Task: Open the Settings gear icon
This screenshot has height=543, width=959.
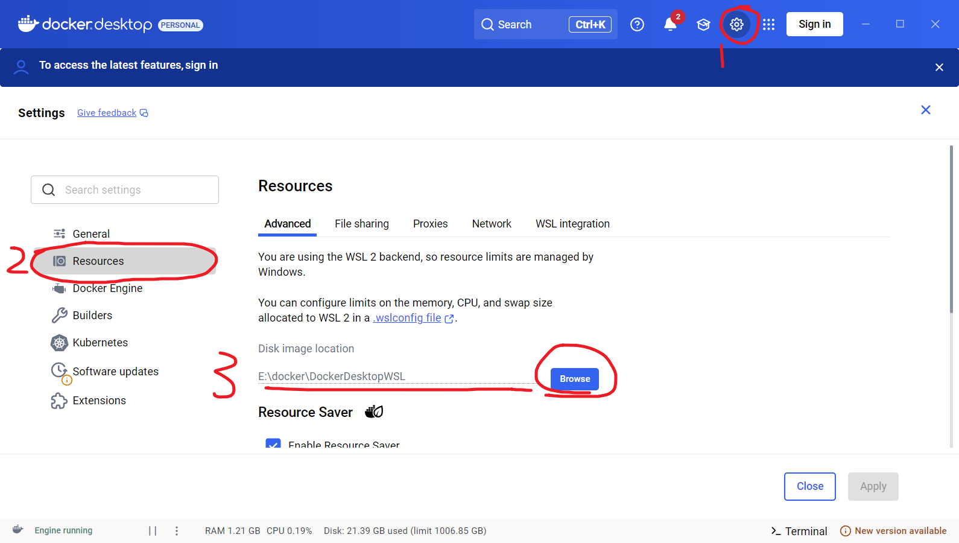Action: pyautogui.click(x=736, y=24)
